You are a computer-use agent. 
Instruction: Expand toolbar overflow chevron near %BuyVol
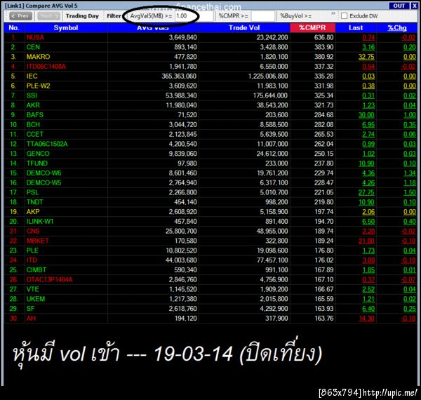[x=333, y=13]
